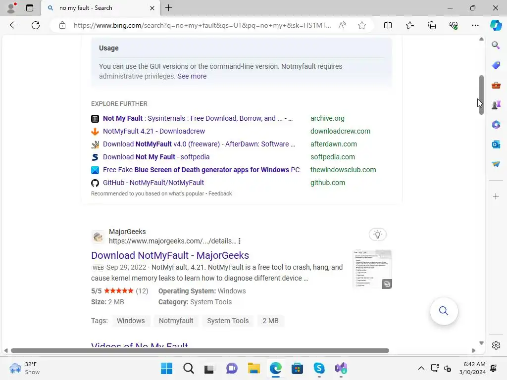Show hidden system tray icons

[421, 368]
